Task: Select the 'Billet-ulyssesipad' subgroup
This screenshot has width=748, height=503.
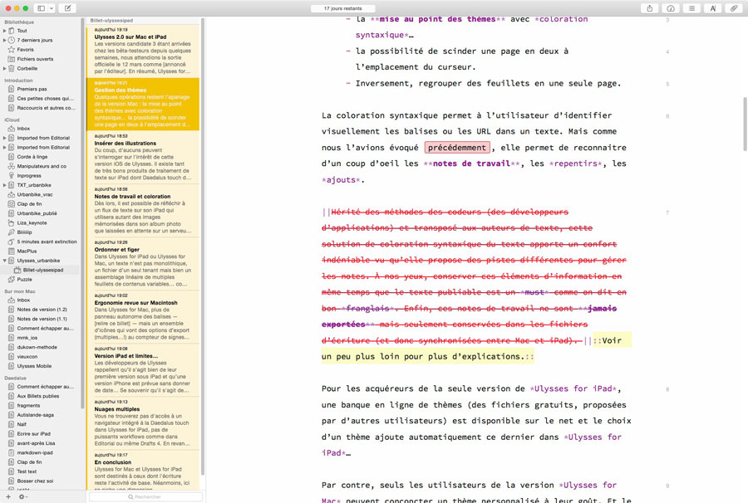Action: (x=43, y=270)
